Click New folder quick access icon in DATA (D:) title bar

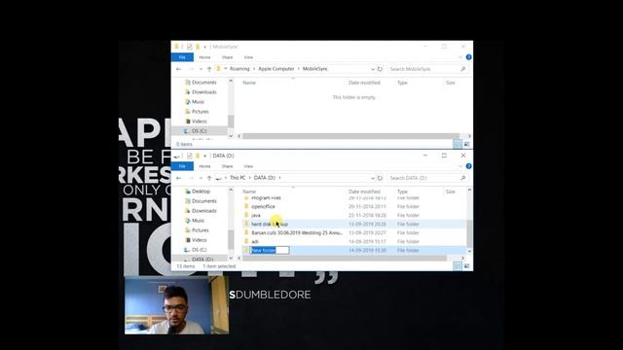click(x=198, y=156)
